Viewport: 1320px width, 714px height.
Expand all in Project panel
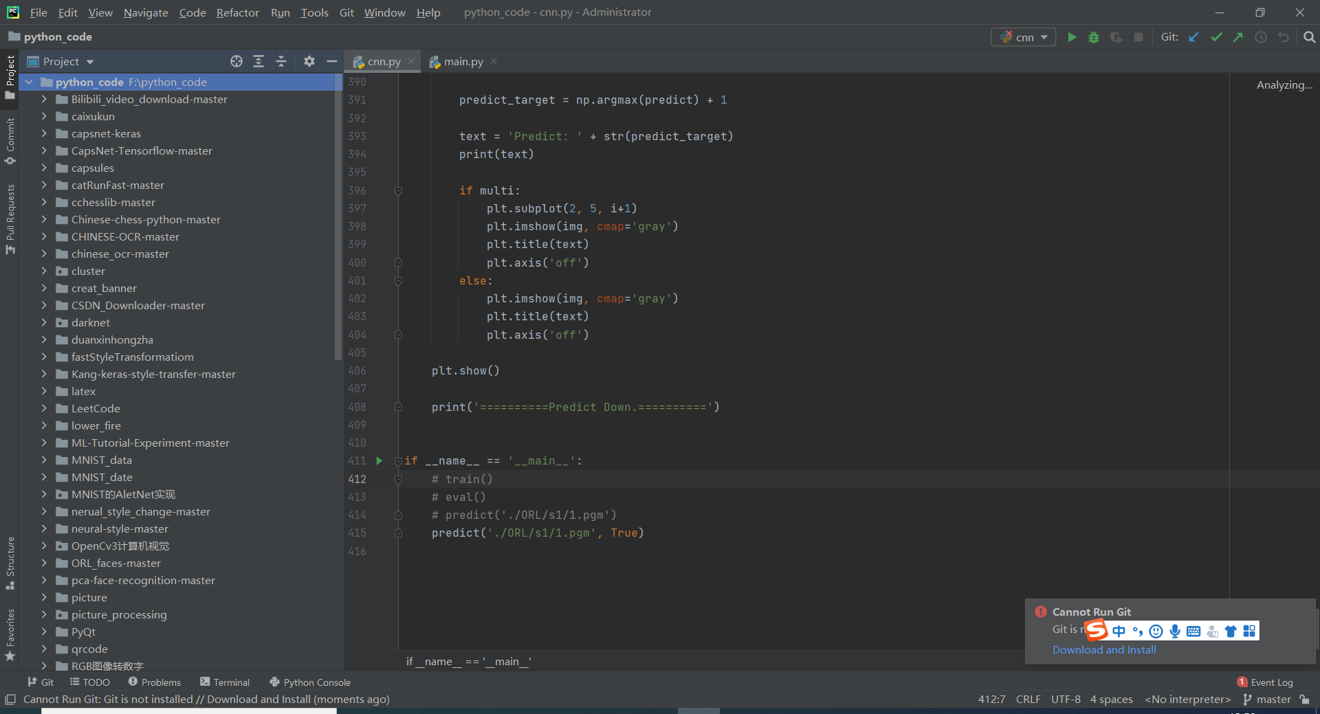(x=258, y=61)
